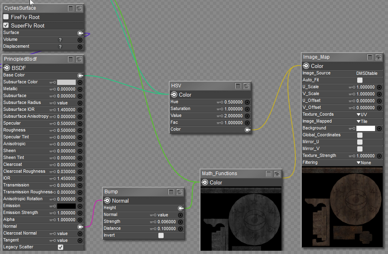This screenshot has width=388, height=254.
Task: Toggle the HSV node preview icon
Action: [247, 86]
